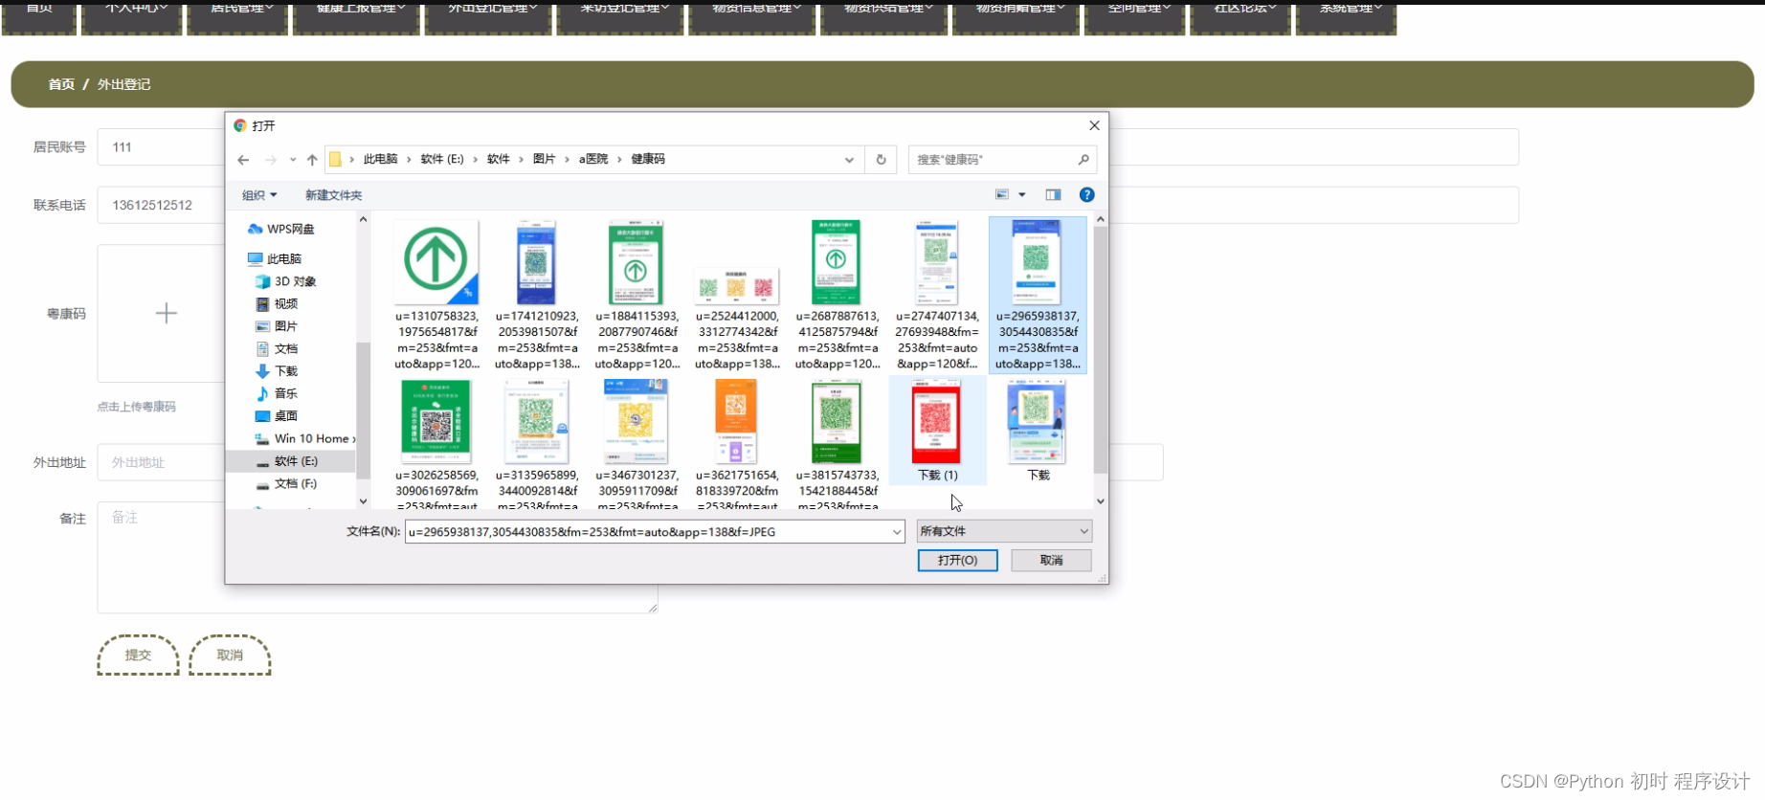This screenshot has height=800, width=1765.
Task: Open 图片 folder in the tree
Action: click(277, 326)
